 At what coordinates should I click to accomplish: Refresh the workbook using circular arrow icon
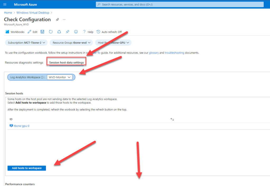click(51, 32)
